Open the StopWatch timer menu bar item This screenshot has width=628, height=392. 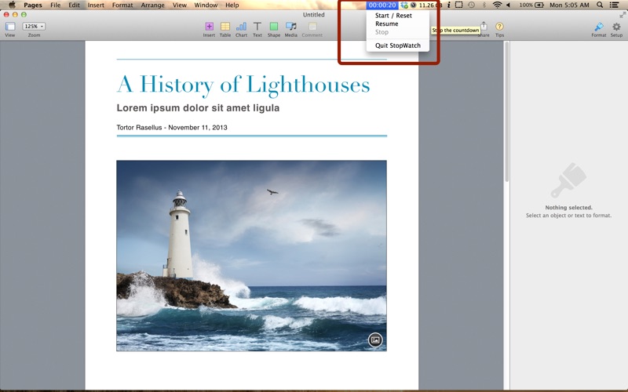click(x=382, y=5)
